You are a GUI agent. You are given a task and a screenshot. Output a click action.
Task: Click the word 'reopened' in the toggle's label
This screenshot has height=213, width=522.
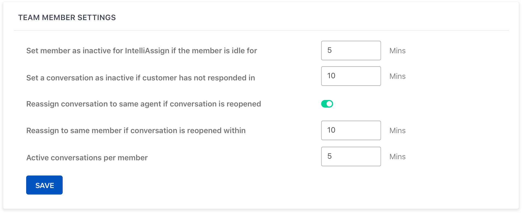tap(244, 104)
